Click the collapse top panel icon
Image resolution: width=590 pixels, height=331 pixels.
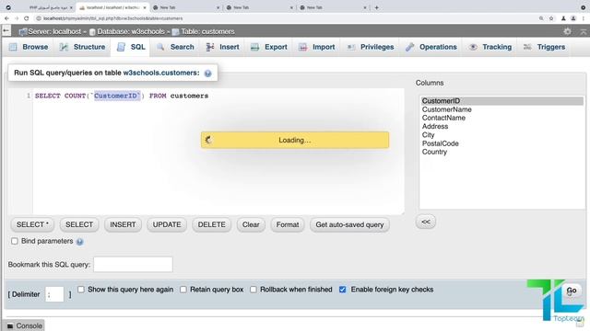[584, 32]
